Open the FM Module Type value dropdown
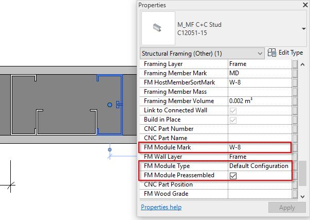The height and width of the screenshot is (220, 310). tap(259, 166)
